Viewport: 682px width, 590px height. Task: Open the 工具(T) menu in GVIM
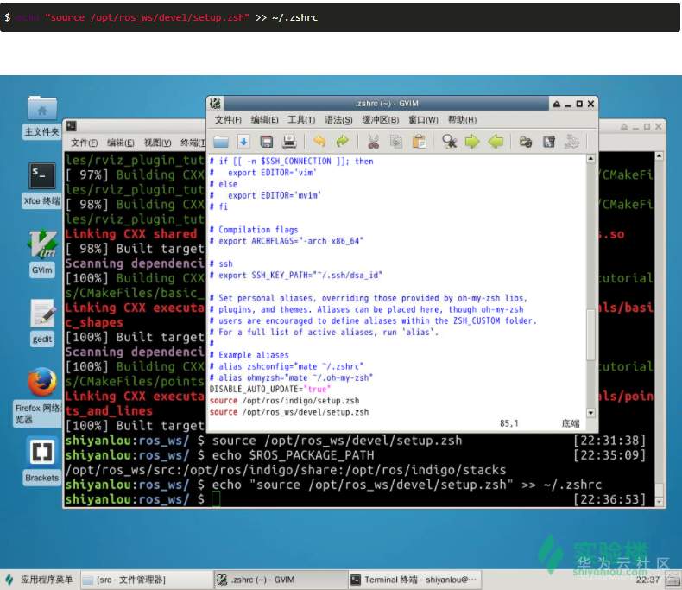[301, 120]
